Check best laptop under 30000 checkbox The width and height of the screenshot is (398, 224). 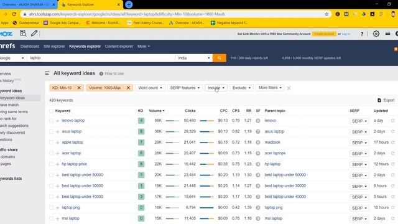pyautogui.click(x=51, y=186)
